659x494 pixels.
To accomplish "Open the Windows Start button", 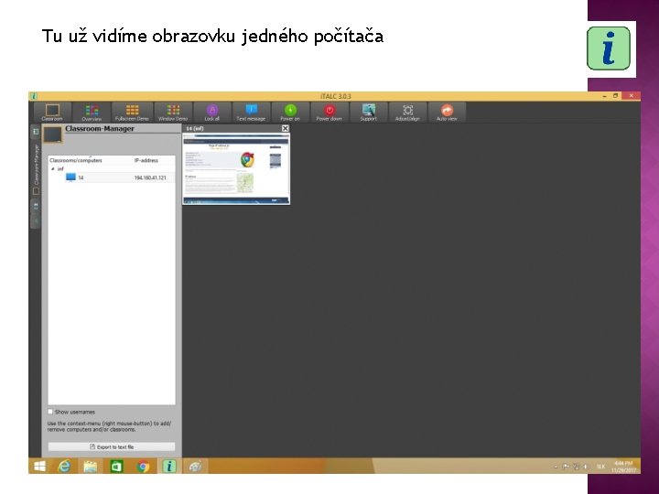I will pyautogui.click(x=40, y=467).
